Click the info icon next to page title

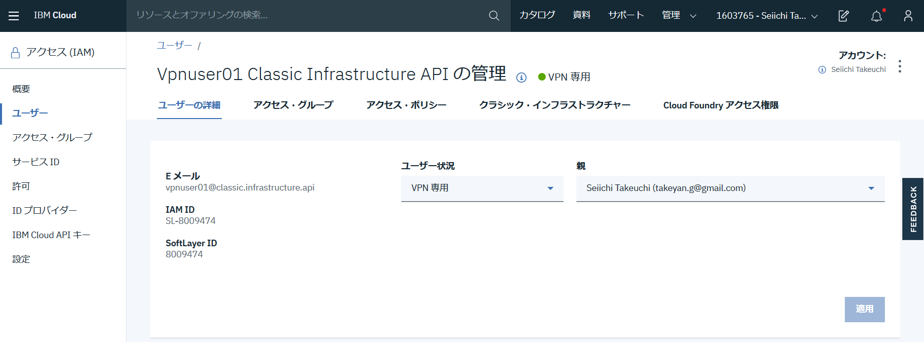pos(521,77)
